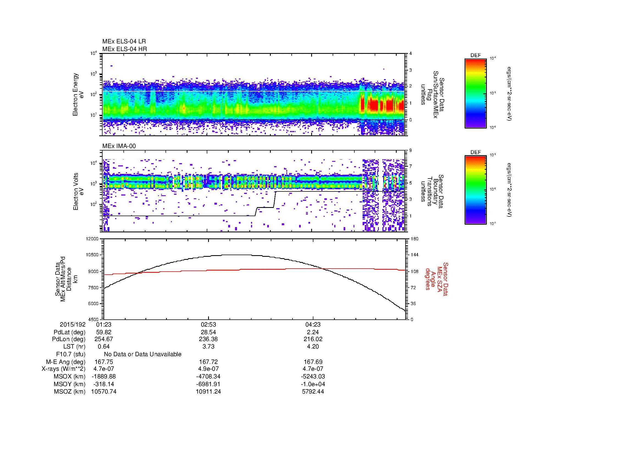Click the '01:23' time tick label
643x454 pixels.
point(104,325)
